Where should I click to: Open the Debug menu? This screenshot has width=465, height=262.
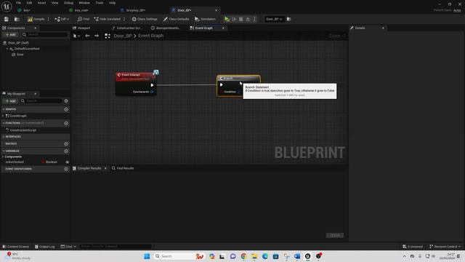click(68, 3)
